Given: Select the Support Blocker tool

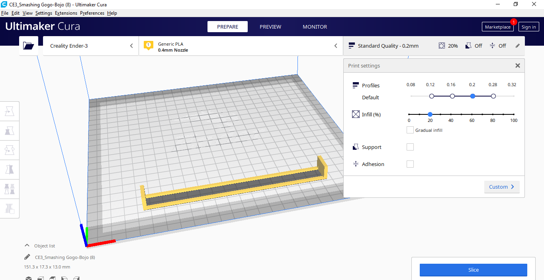Looking at the screenshot, I should point(9,208).
